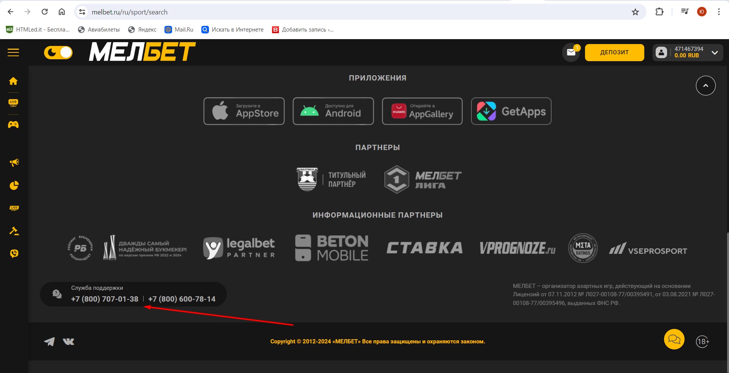Open the Home icon in the sidebar

[x=13, y=81]
